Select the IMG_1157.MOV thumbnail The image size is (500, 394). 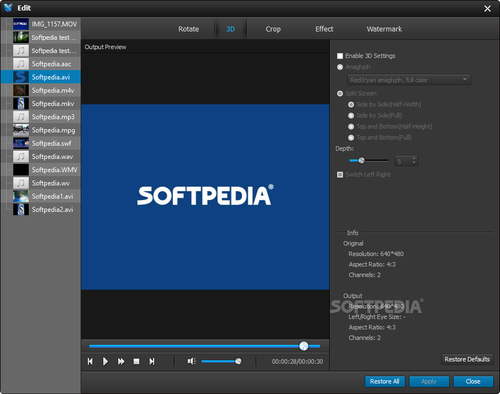tap(21, 24)
